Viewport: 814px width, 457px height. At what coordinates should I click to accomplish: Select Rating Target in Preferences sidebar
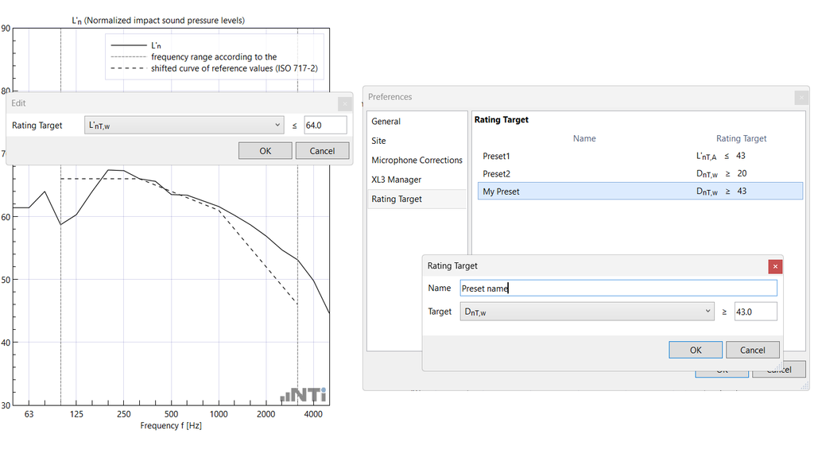(397, 199)
